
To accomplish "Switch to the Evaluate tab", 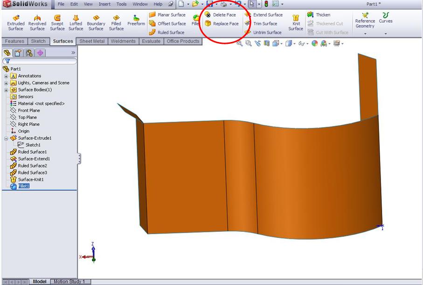I will click(x=151, y=42).
